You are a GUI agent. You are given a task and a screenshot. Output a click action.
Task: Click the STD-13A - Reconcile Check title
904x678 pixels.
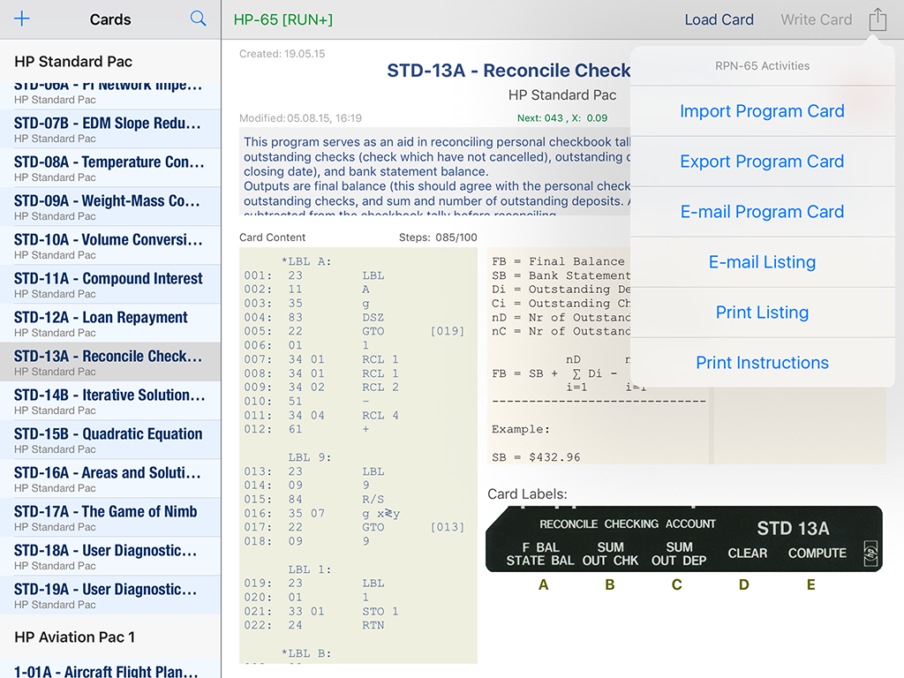(x=508, y=71)
